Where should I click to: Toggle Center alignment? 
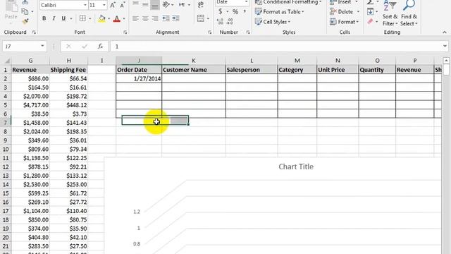pyautogui.click(x=145, y=19)
